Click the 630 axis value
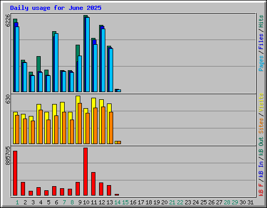Image resolution: width=267 pixels, height=208 pixels. coord(8,99)
